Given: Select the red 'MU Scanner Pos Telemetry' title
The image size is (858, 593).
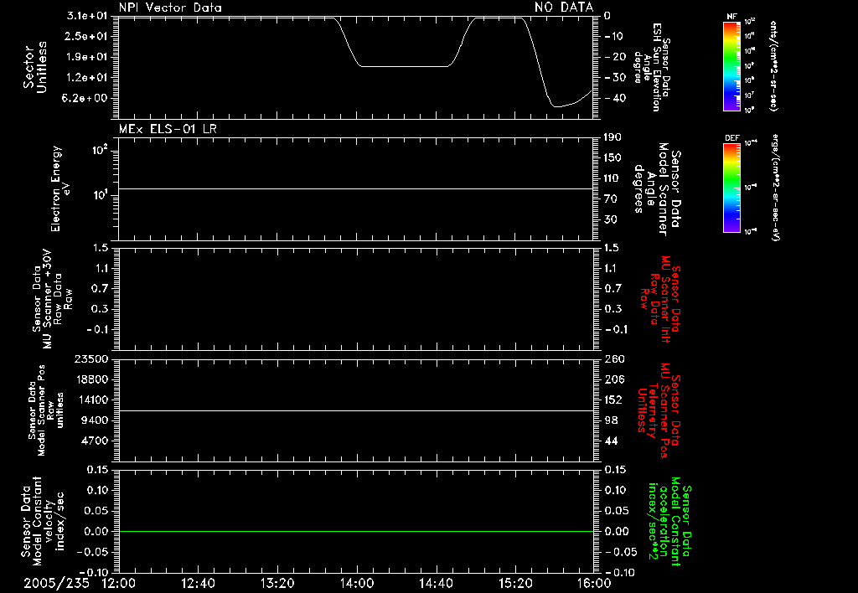Looking at the screenshot, I should click(659, 410).
